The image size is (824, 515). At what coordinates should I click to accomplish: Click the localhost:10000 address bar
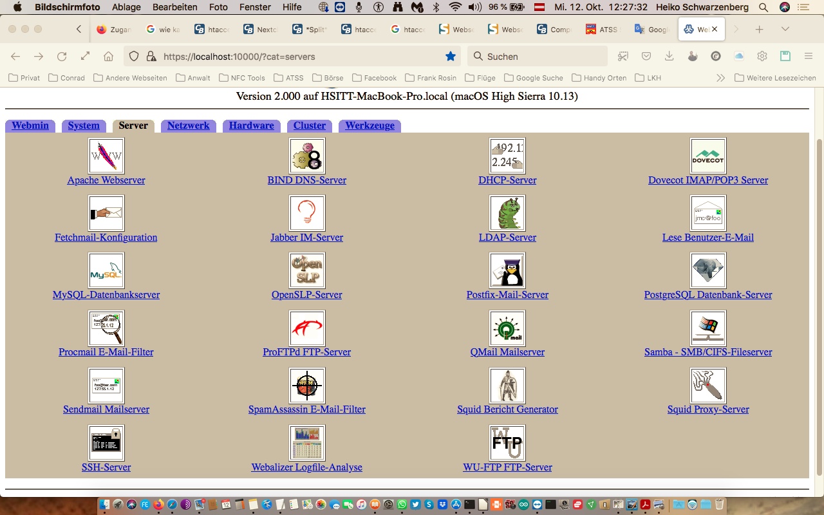(292, 57)
